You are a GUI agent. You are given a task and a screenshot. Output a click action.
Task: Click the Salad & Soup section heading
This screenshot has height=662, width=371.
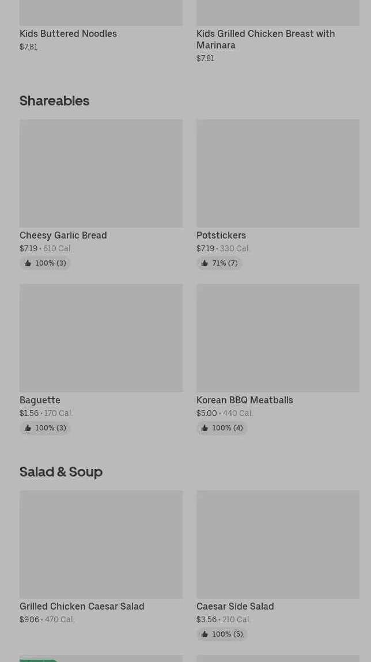click(61, 472)
